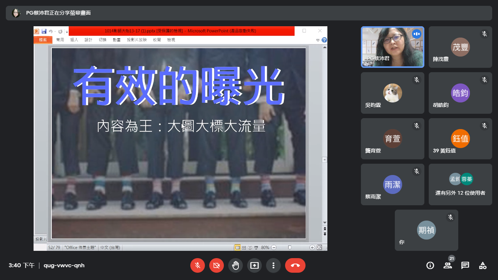Unmute the microphone in call controls
Image resolution: width=498 pixels, height=280 pixels.
198,265
